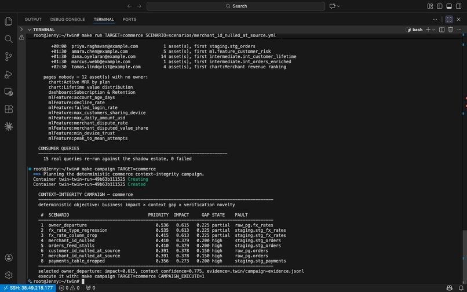Click the warning triangle in terminal gutter

(21, 37)
